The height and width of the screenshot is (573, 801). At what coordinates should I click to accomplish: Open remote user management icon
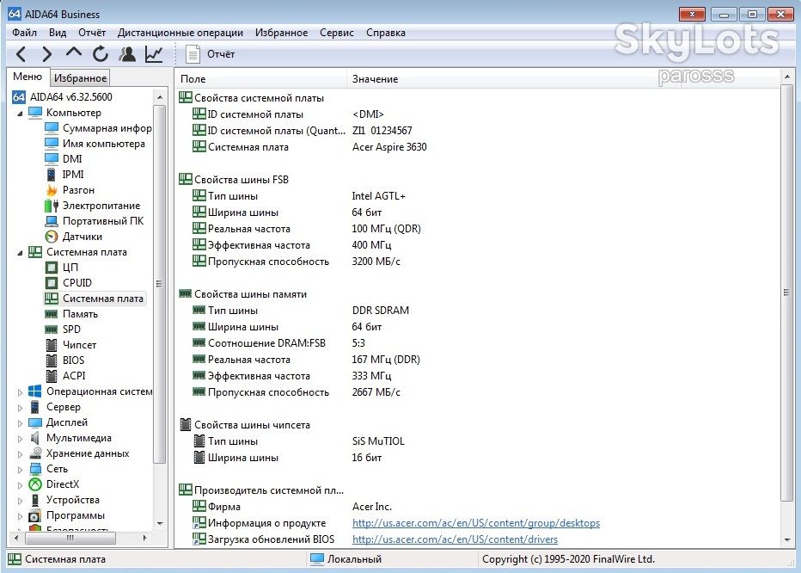[x=127, y=53]
